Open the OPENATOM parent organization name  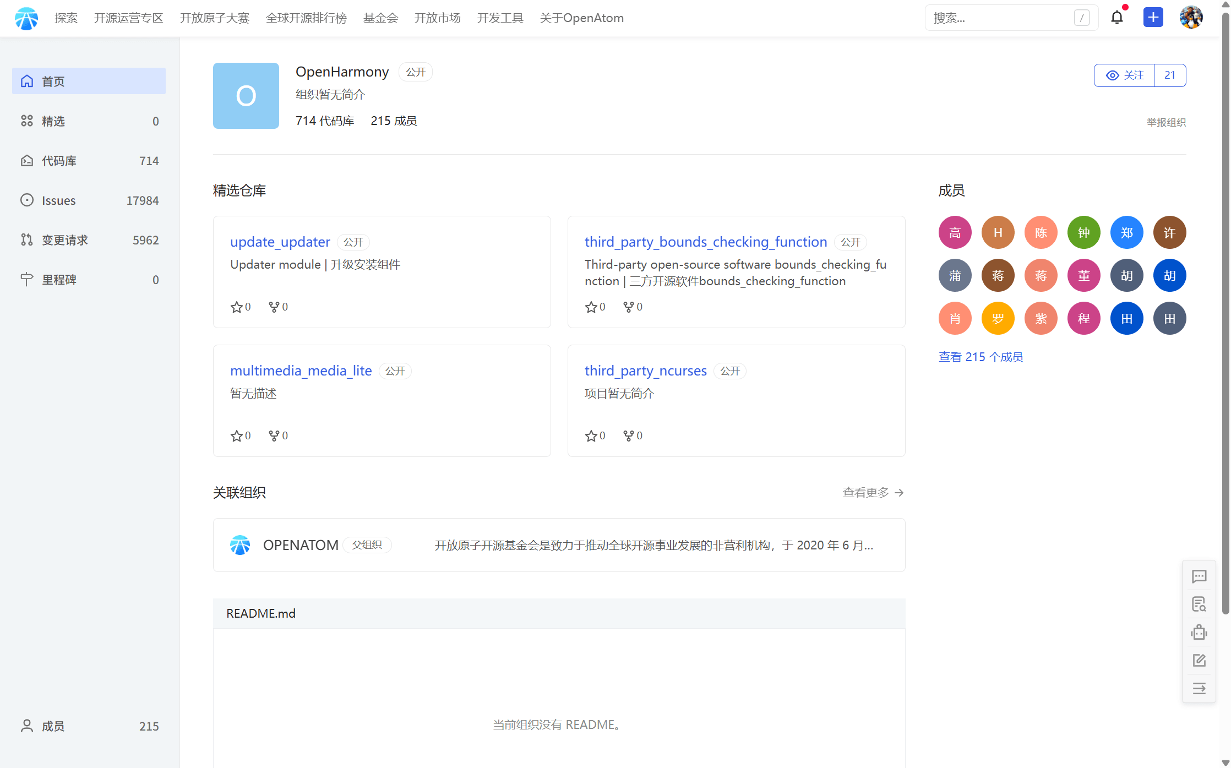click(301, 545)
